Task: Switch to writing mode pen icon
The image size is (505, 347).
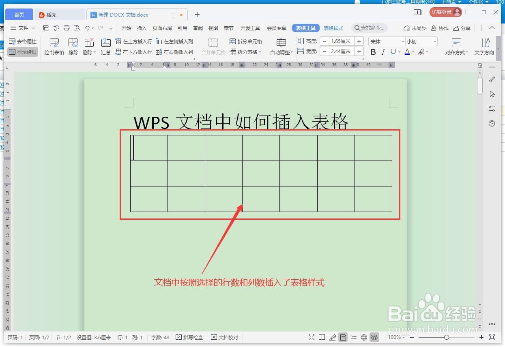Action: click(x=333, y=337)
